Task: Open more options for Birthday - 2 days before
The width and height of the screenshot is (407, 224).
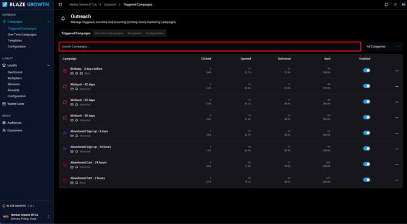Action: [397, 71]
